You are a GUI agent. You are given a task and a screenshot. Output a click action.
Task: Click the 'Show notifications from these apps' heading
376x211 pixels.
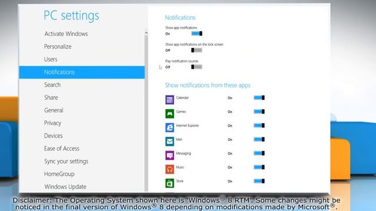click(x=207, y=86)
